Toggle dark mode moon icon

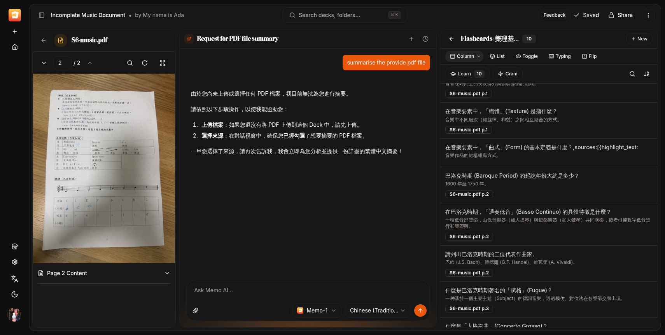[x=15, y=295]
